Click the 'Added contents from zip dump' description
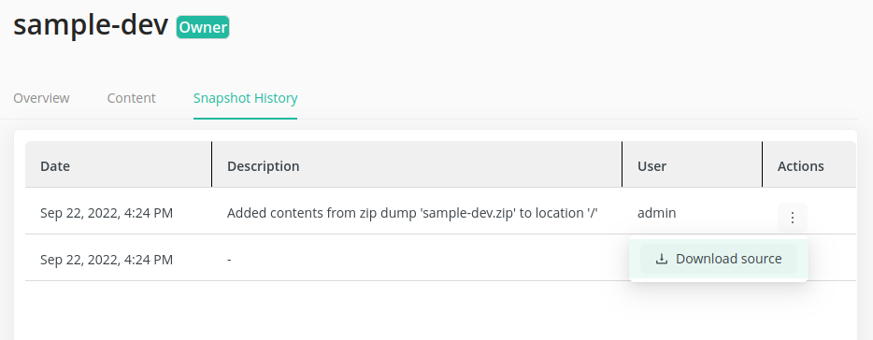Image resolution: width=873 pixels, height=340 pixels. point(412,213)
